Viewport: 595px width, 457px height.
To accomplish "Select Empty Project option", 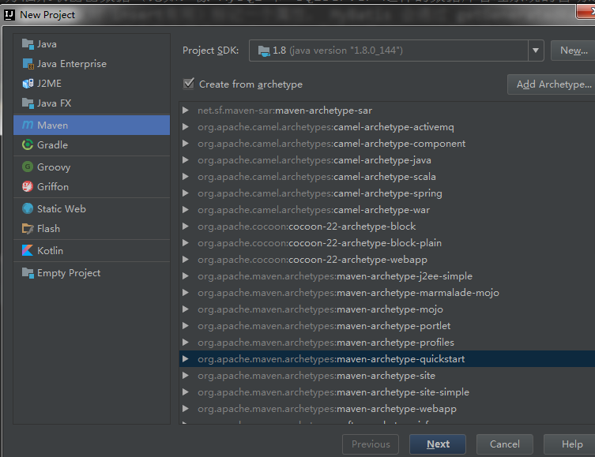I will click(92, 273).
